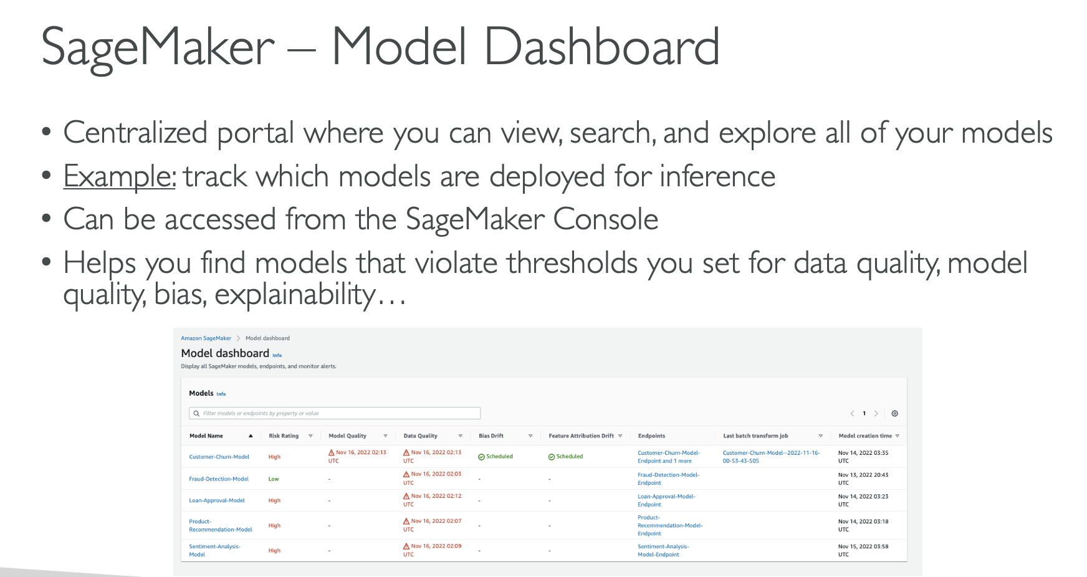Open the Customer-Churn-Model link
Viewport: 1087px width, 577px height.
pos(219,457)
